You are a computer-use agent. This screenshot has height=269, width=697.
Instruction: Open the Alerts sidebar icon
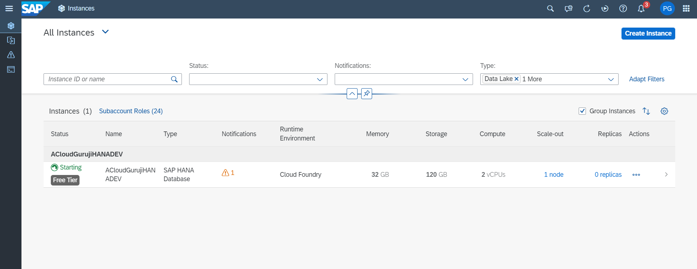point(11,55)
